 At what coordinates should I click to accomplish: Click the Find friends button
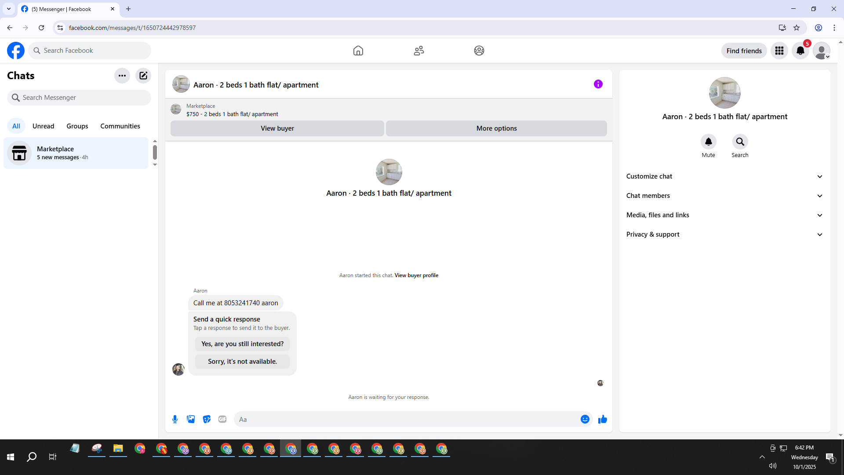(744, 51)
